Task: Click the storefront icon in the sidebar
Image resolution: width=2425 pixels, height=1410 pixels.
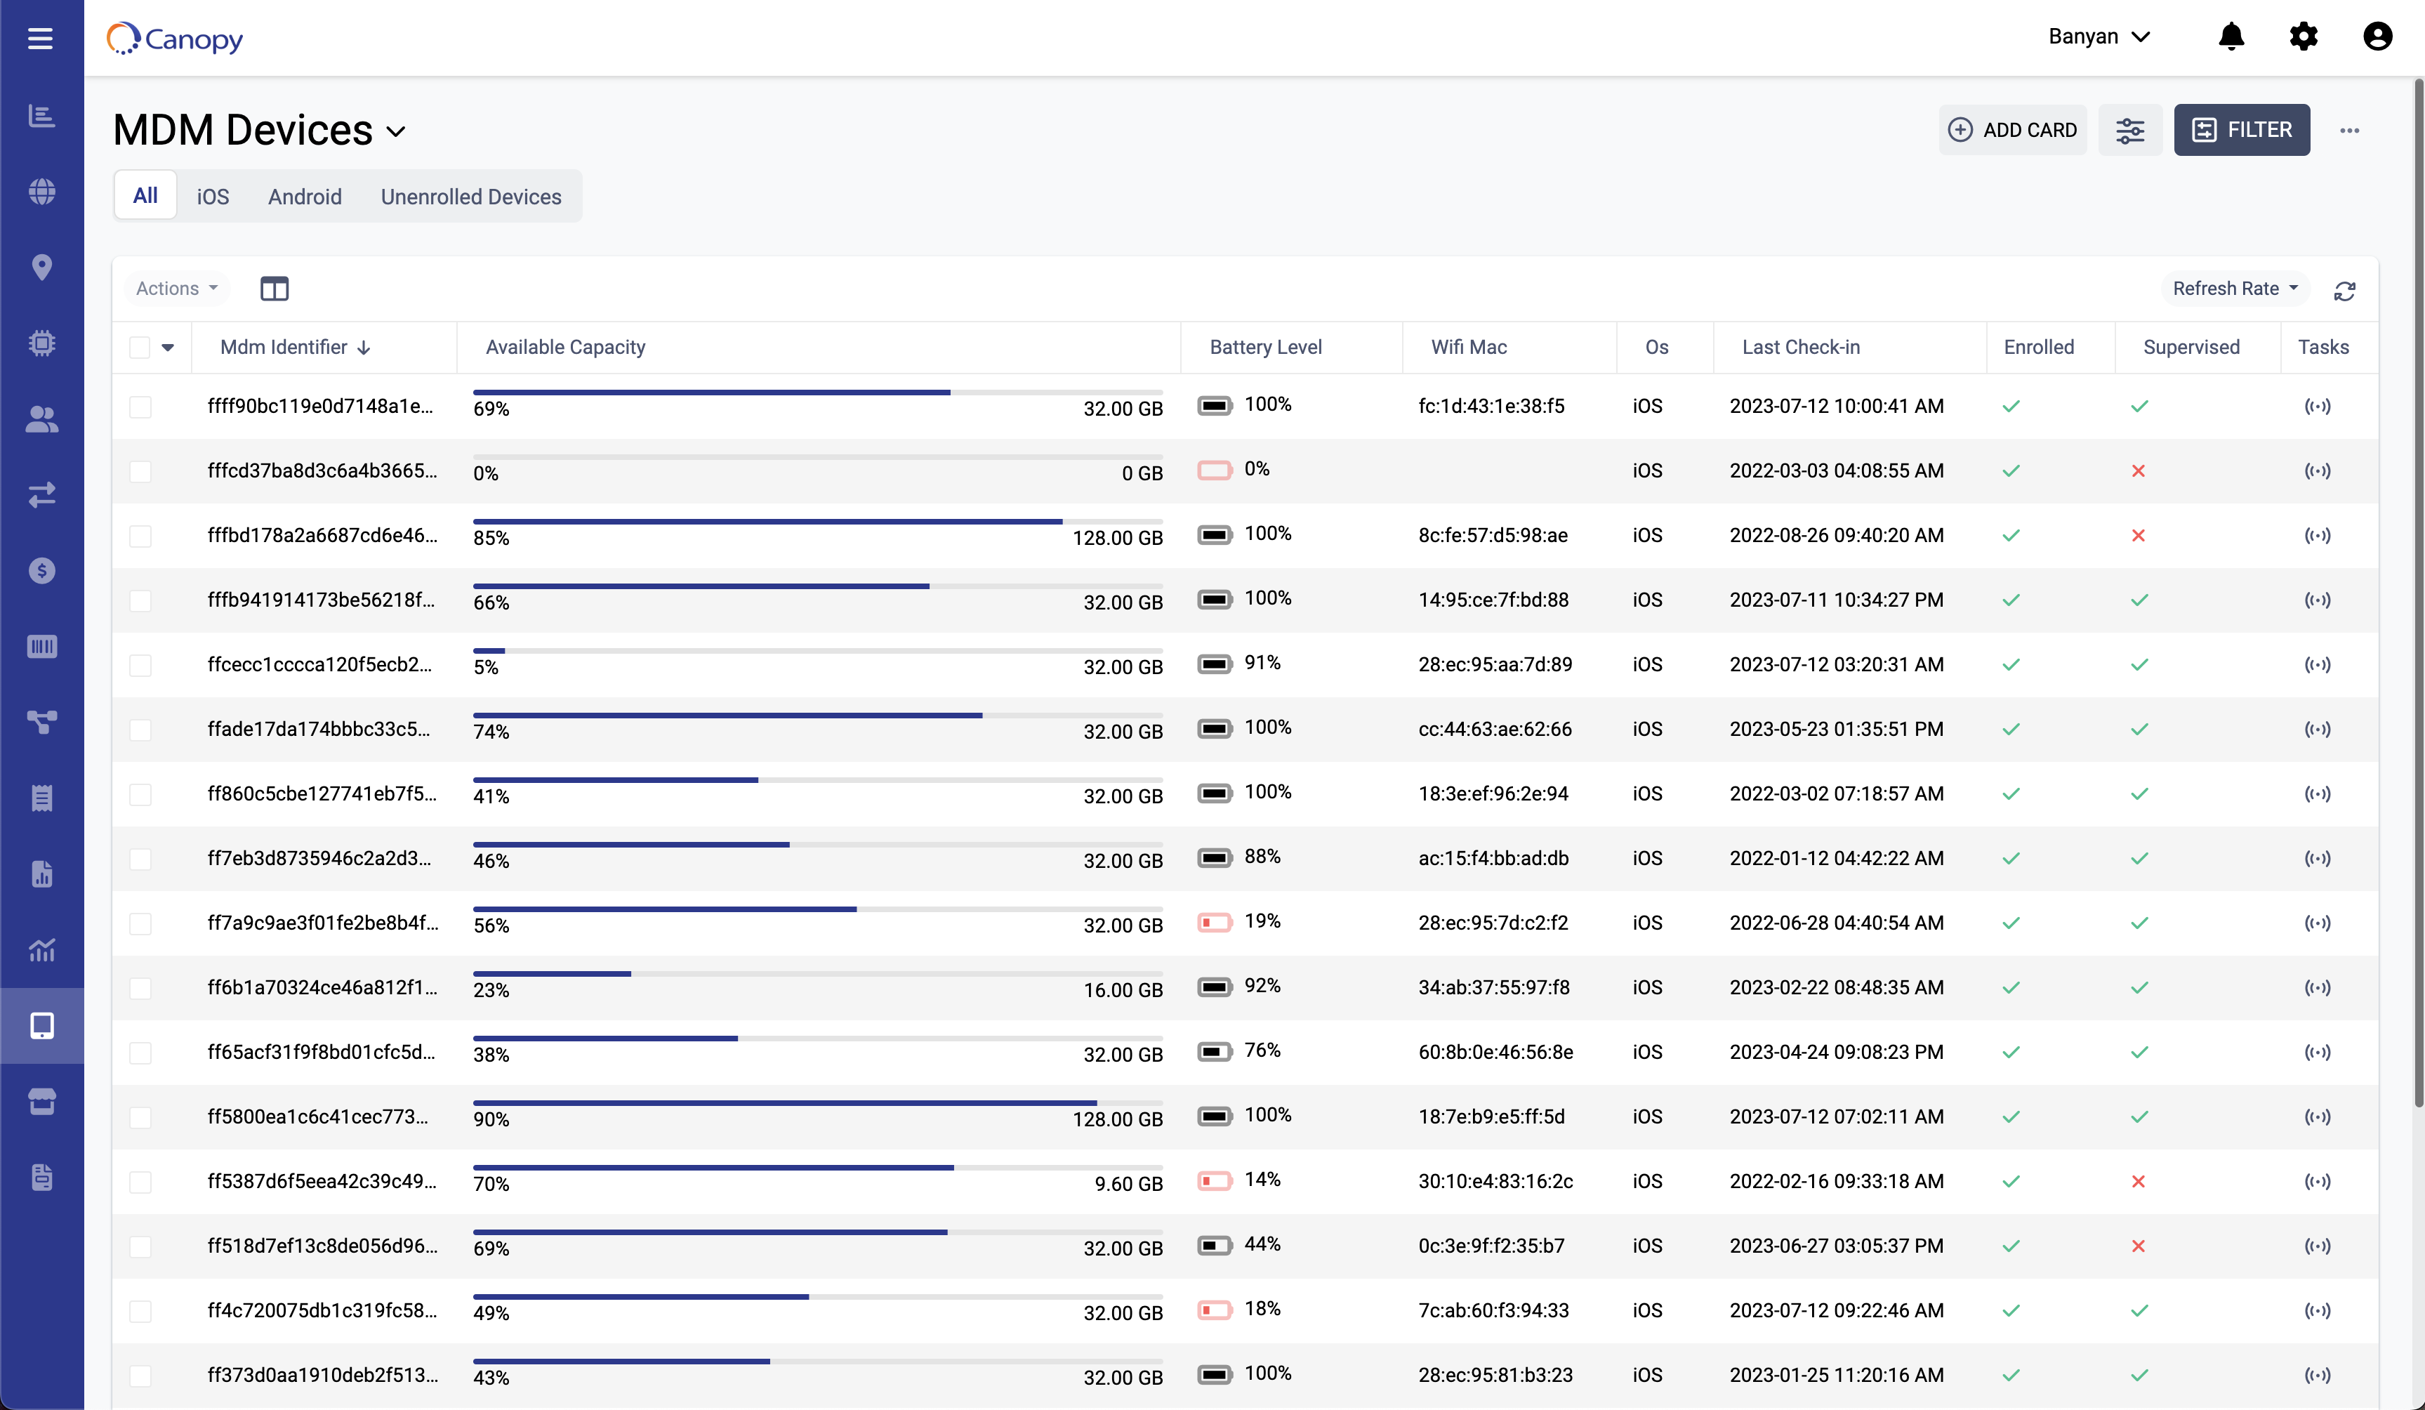Action: pyautogui.click(x=42, y=1102)
